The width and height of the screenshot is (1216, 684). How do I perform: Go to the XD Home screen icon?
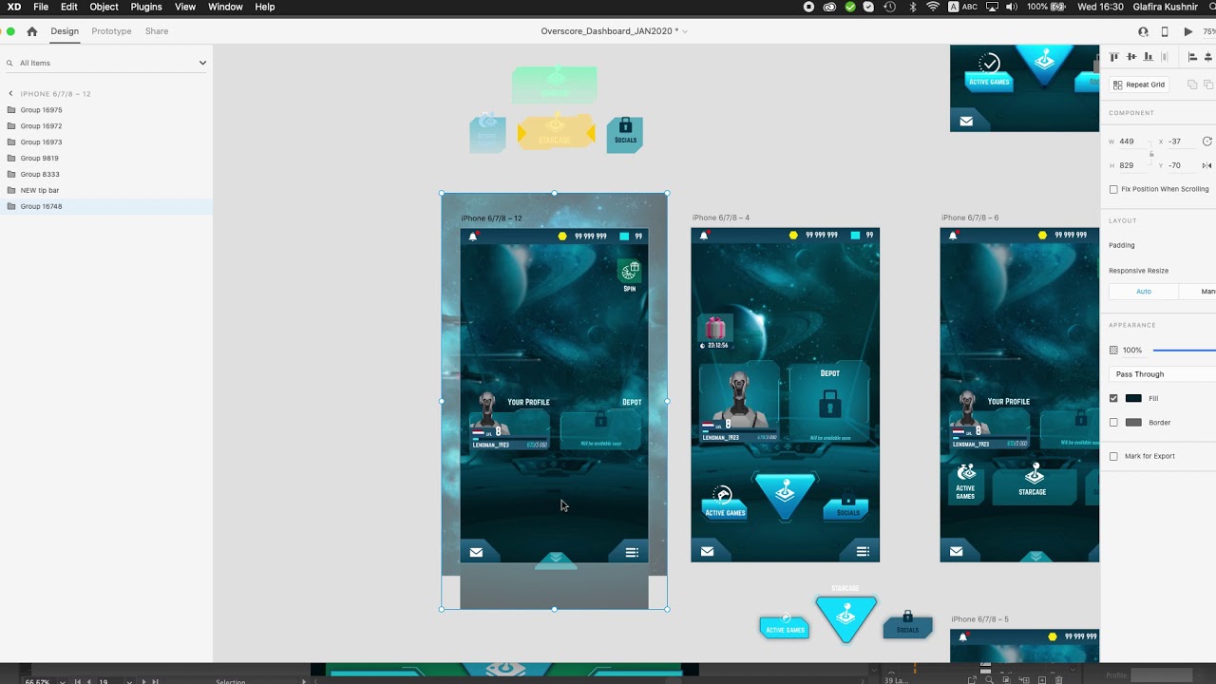click(32, 31)
